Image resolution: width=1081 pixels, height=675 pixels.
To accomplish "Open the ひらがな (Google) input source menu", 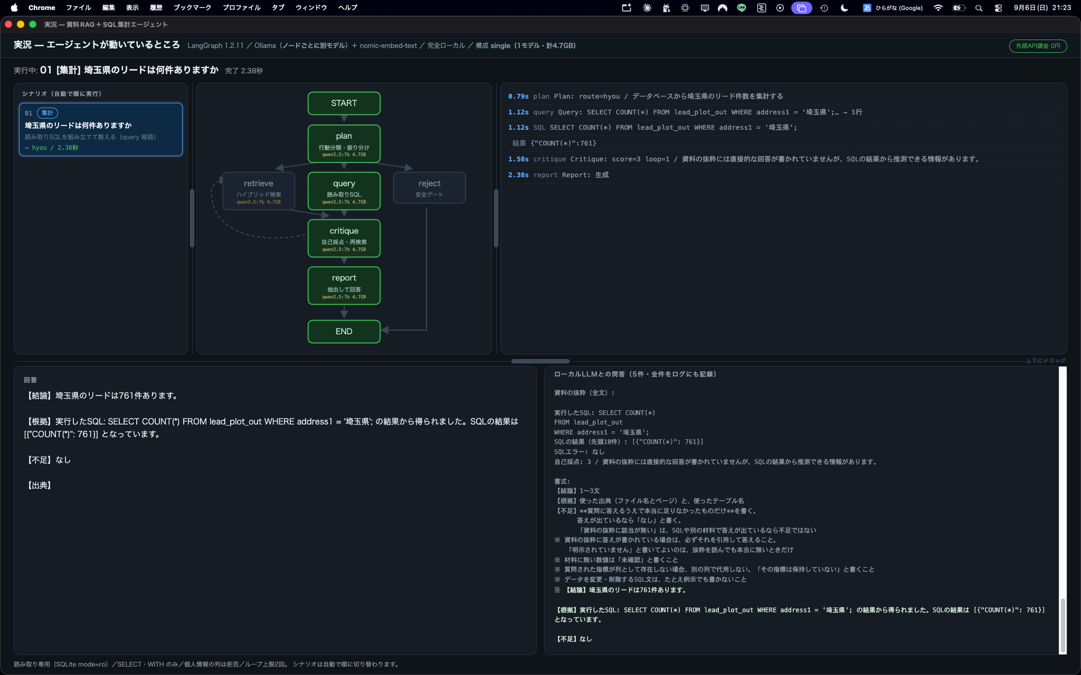I will [893, 8].
